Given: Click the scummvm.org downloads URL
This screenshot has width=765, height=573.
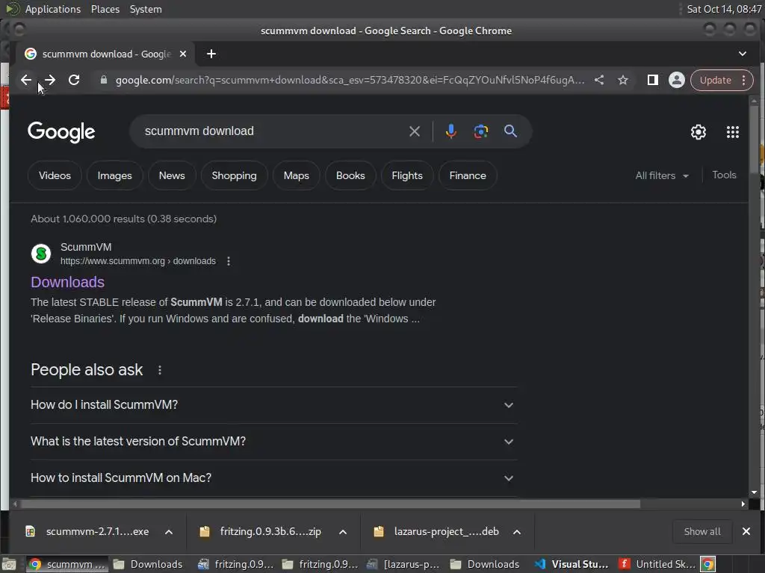Looking at the screenshot, I should pos(138,261).
